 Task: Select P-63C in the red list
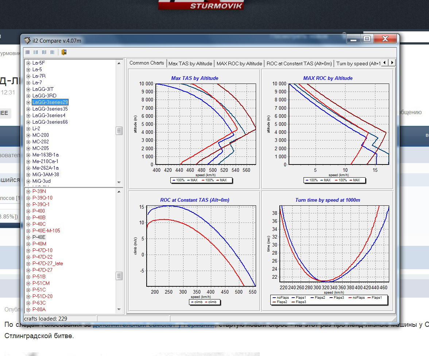39,303
